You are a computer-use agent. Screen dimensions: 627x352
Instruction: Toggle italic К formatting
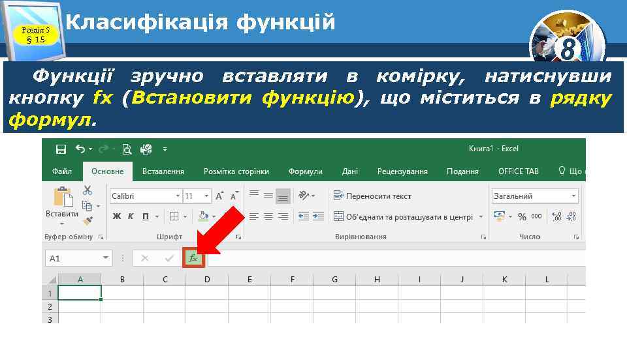(131, 216)
